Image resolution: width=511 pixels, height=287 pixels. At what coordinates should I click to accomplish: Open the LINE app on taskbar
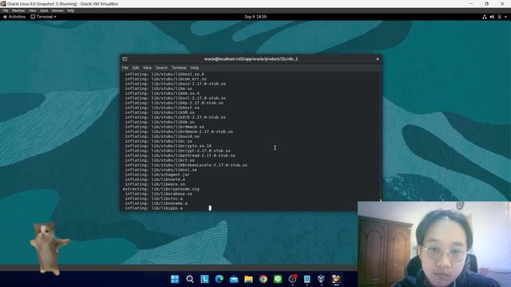pos(278,279)
